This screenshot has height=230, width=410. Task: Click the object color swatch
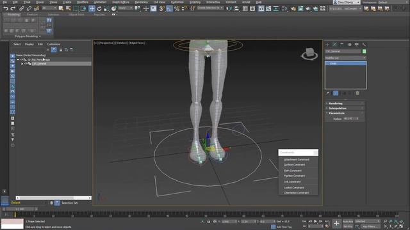(x=365, y=51)
